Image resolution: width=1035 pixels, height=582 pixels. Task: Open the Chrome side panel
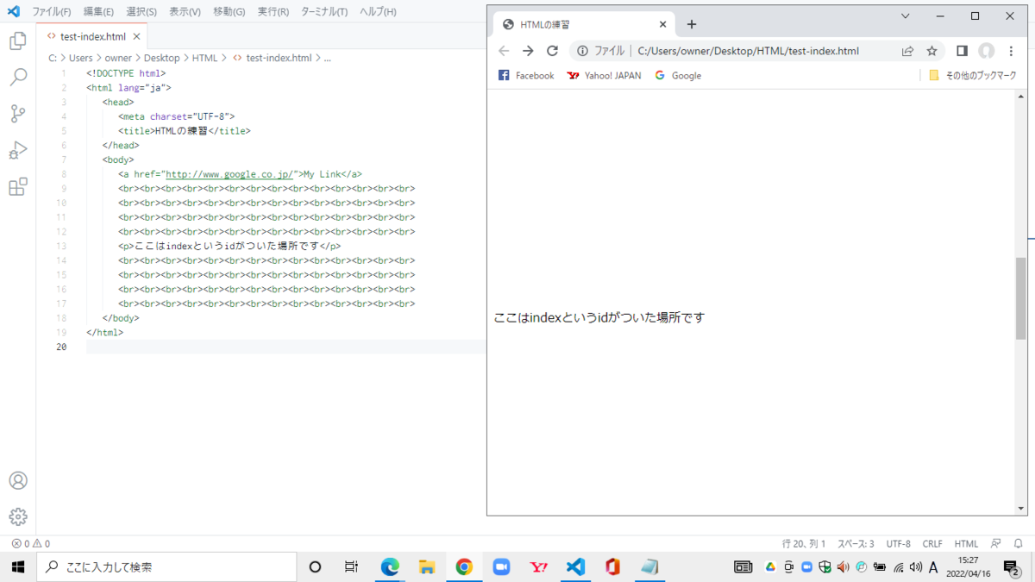coord(962,51)
